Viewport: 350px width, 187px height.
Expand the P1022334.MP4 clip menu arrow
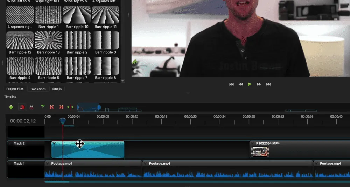pos(252,143)
